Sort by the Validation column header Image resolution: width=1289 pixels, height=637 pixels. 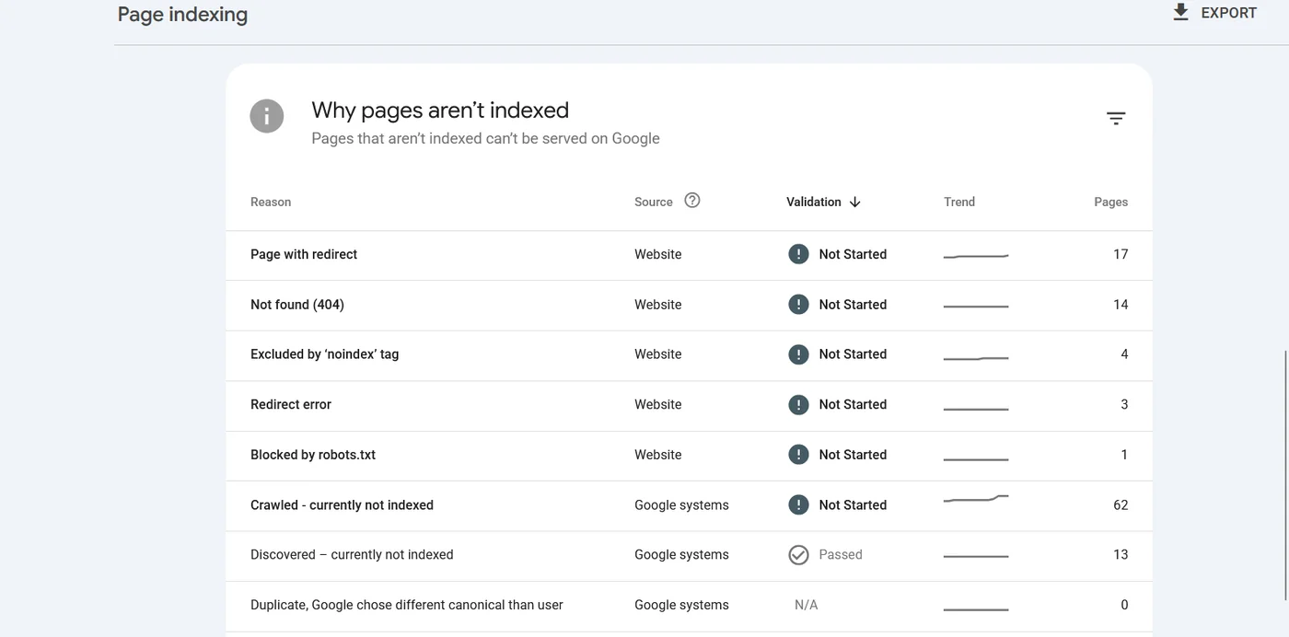click(x=814, y=202)
